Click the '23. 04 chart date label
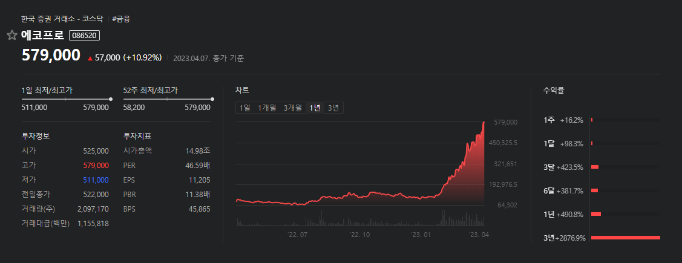Viewport: 682px width, 263px height. tap(479, 235)
